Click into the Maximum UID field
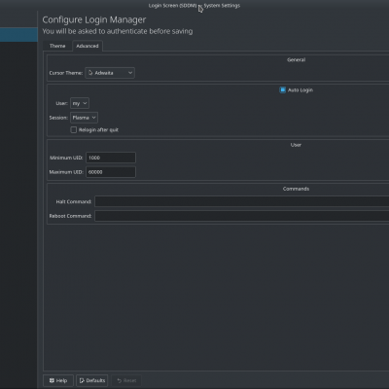389x389 pixels. coord(111,172)
